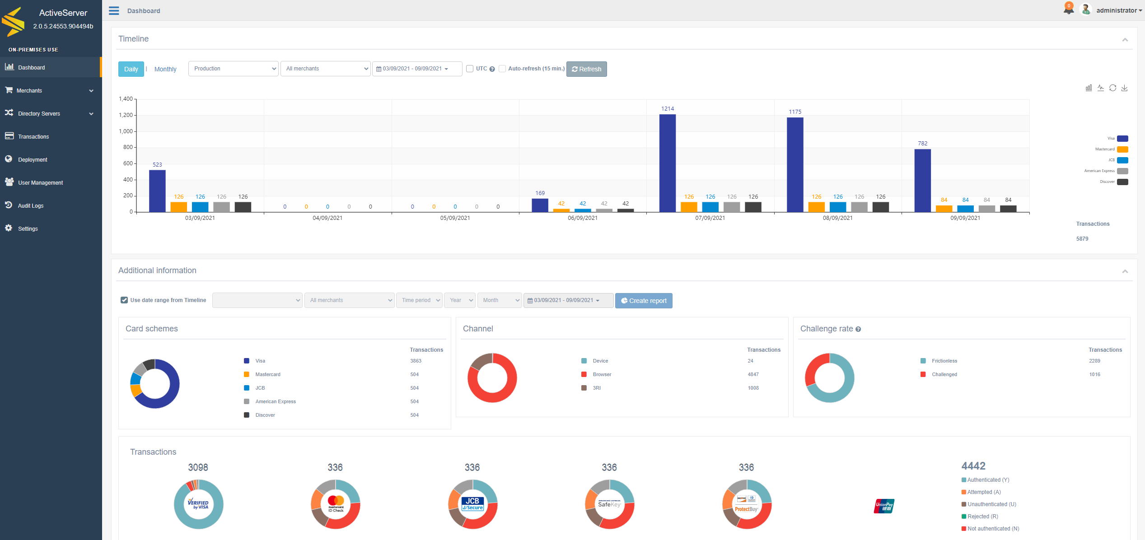Switch chart to line view icon
Image resolution: width=1145 pixels, height=540 pixels.
[x=1101, y=88]
